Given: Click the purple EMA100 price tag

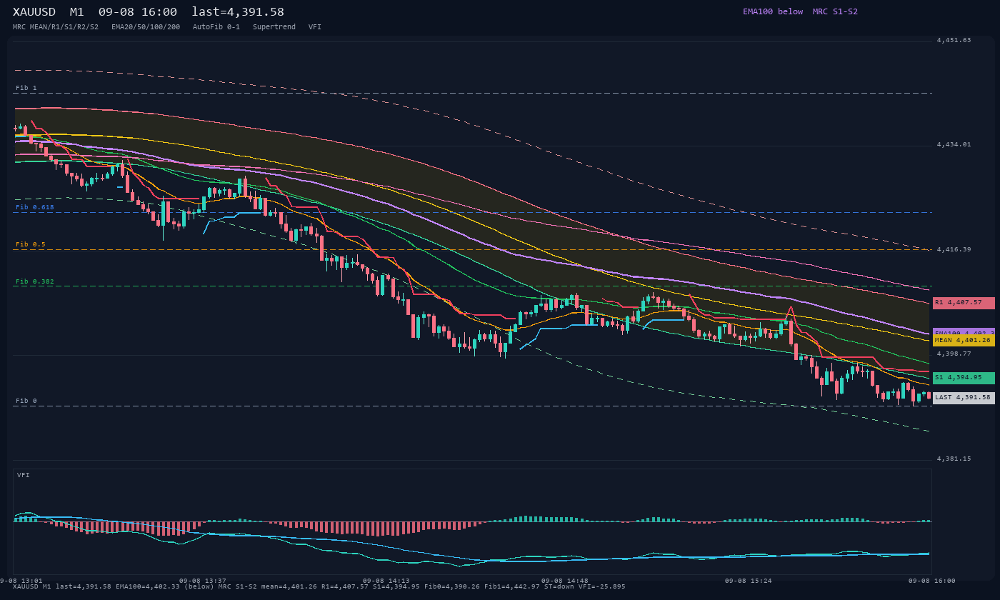Looking at the screenshot, I should point(964,333).
